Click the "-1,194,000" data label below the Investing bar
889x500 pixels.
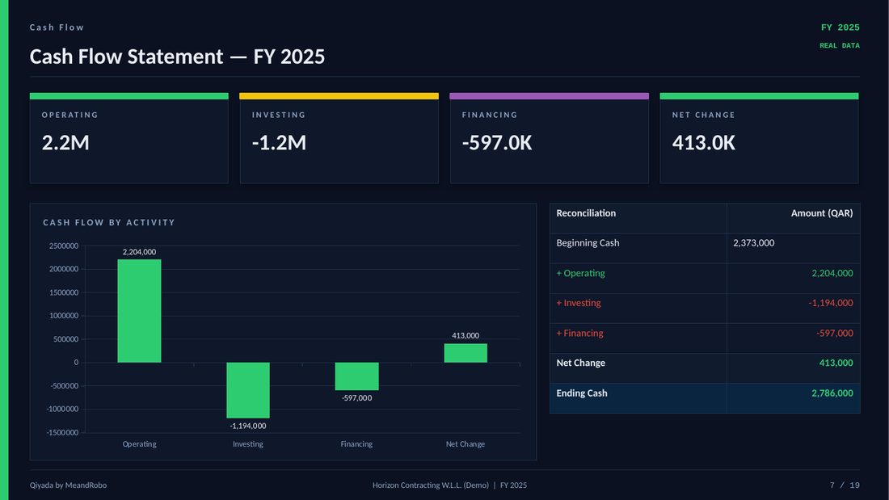(248, 426)
